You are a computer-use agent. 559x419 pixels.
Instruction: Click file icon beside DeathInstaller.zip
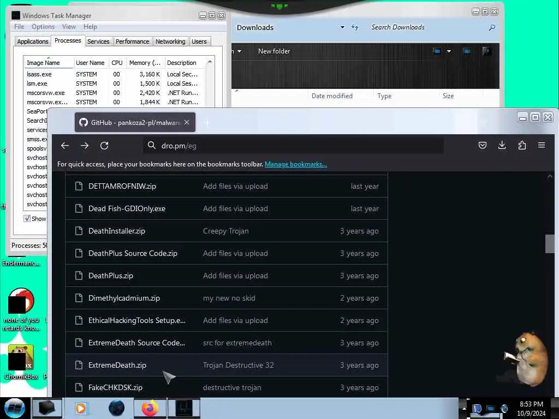79,231
